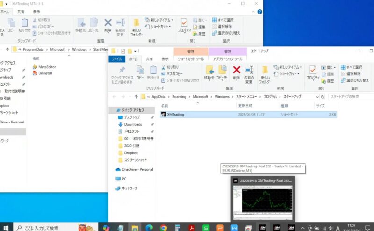The image size is (374, 231).
Task: Open Microsoft Edge from taskbar
Action: [149, 228]
